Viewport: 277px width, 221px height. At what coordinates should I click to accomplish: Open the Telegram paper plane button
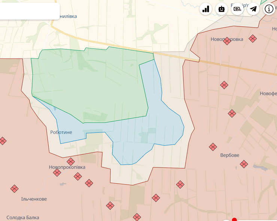coord(253,9)
